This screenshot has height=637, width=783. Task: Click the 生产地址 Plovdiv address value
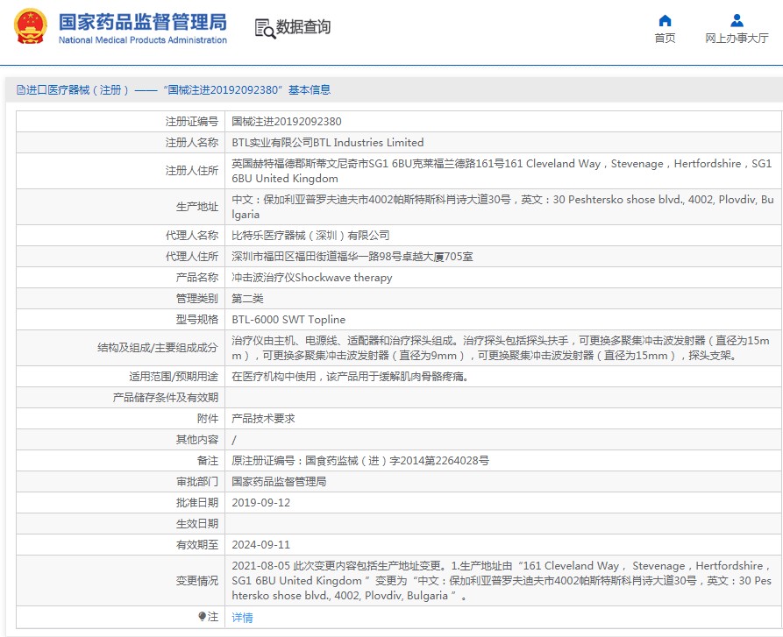point(503,207)
